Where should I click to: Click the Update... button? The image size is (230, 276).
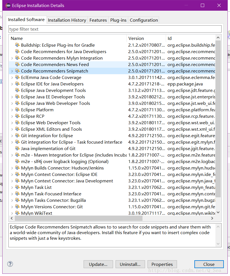pyautogui.click(x=98, y=264)
